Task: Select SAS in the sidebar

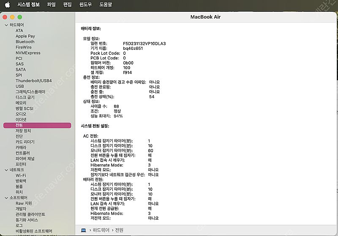Action: point(19,64)
